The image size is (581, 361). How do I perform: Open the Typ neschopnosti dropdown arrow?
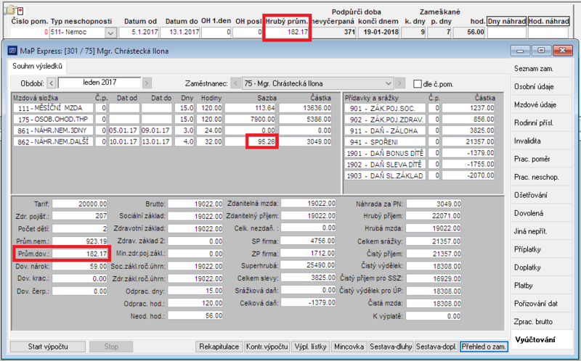point(110,33)
